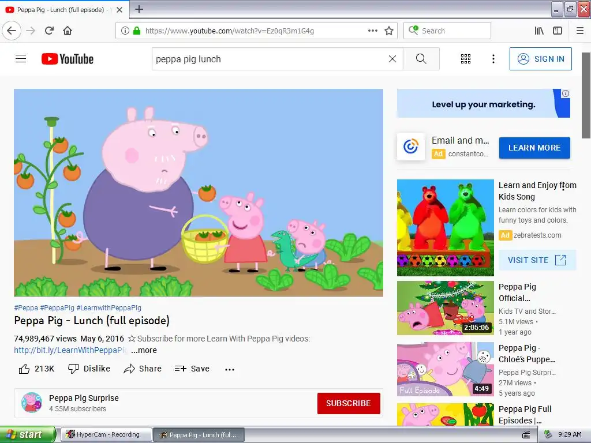Open the Firefox library icon
The width and height of the screenshot is (591, 443).
[x=539, y=31]
